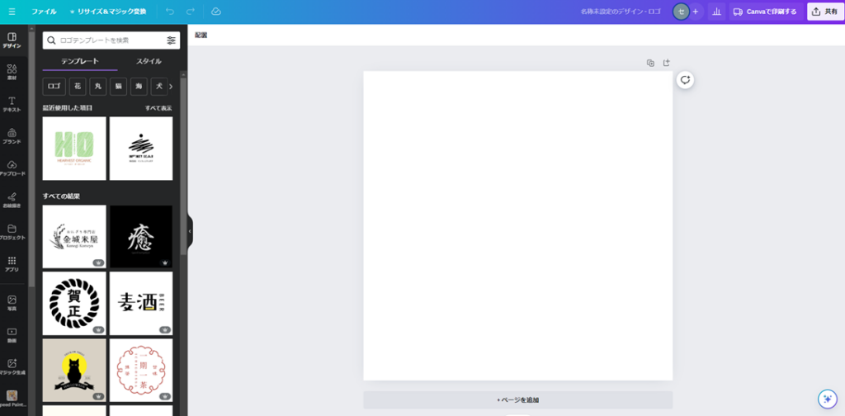Click the undo arrow in top bar
Image resolution: width=845 pixels, height=416 pixels.
coord(170,12)
